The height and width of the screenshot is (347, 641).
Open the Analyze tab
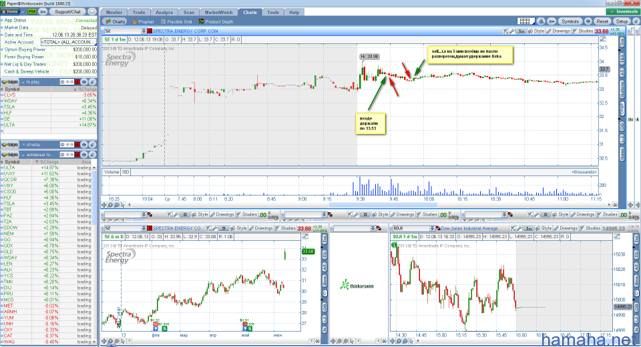click(x=164, y=12)
